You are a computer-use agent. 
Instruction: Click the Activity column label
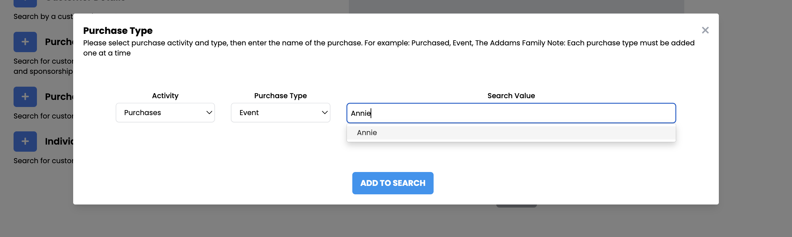[165, 96]
